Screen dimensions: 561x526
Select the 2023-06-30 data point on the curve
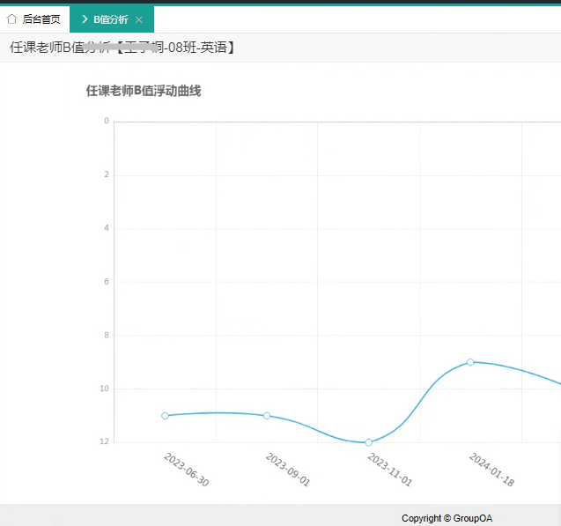[165, 416]
